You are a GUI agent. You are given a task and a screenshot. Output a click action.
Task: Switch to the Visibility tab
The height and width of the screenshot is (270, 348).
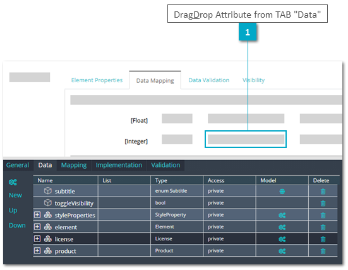point(253,80)
